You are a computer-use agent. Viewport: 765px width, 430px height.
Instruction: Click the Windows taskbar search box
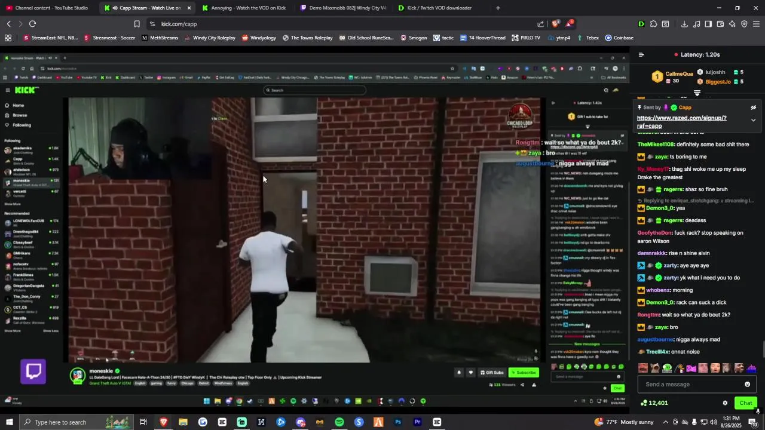pyautogui.click(x=75, y=422)
